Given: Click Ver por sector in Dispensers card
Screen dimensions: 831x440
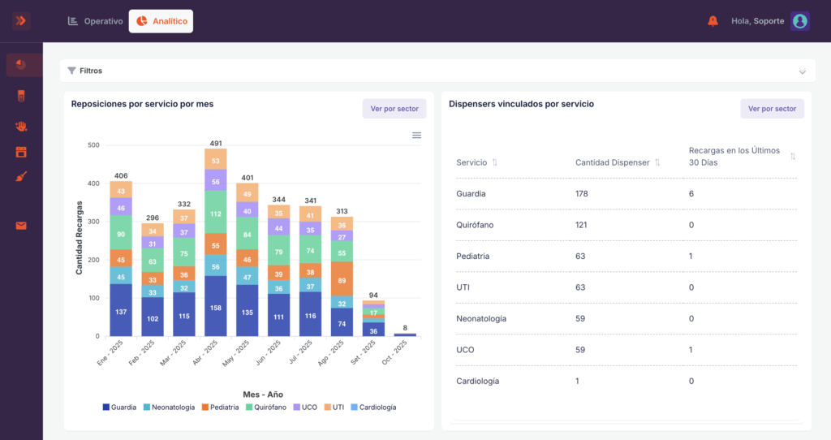Looking at the screenshot, I should pos(773,109).
